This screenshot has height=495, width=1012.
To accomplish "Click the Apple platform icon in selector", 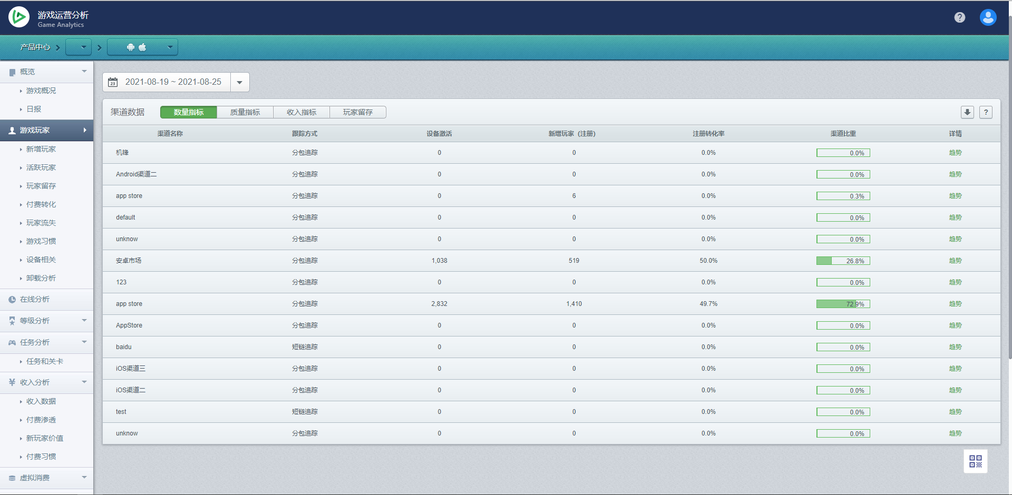I will 142,47.
